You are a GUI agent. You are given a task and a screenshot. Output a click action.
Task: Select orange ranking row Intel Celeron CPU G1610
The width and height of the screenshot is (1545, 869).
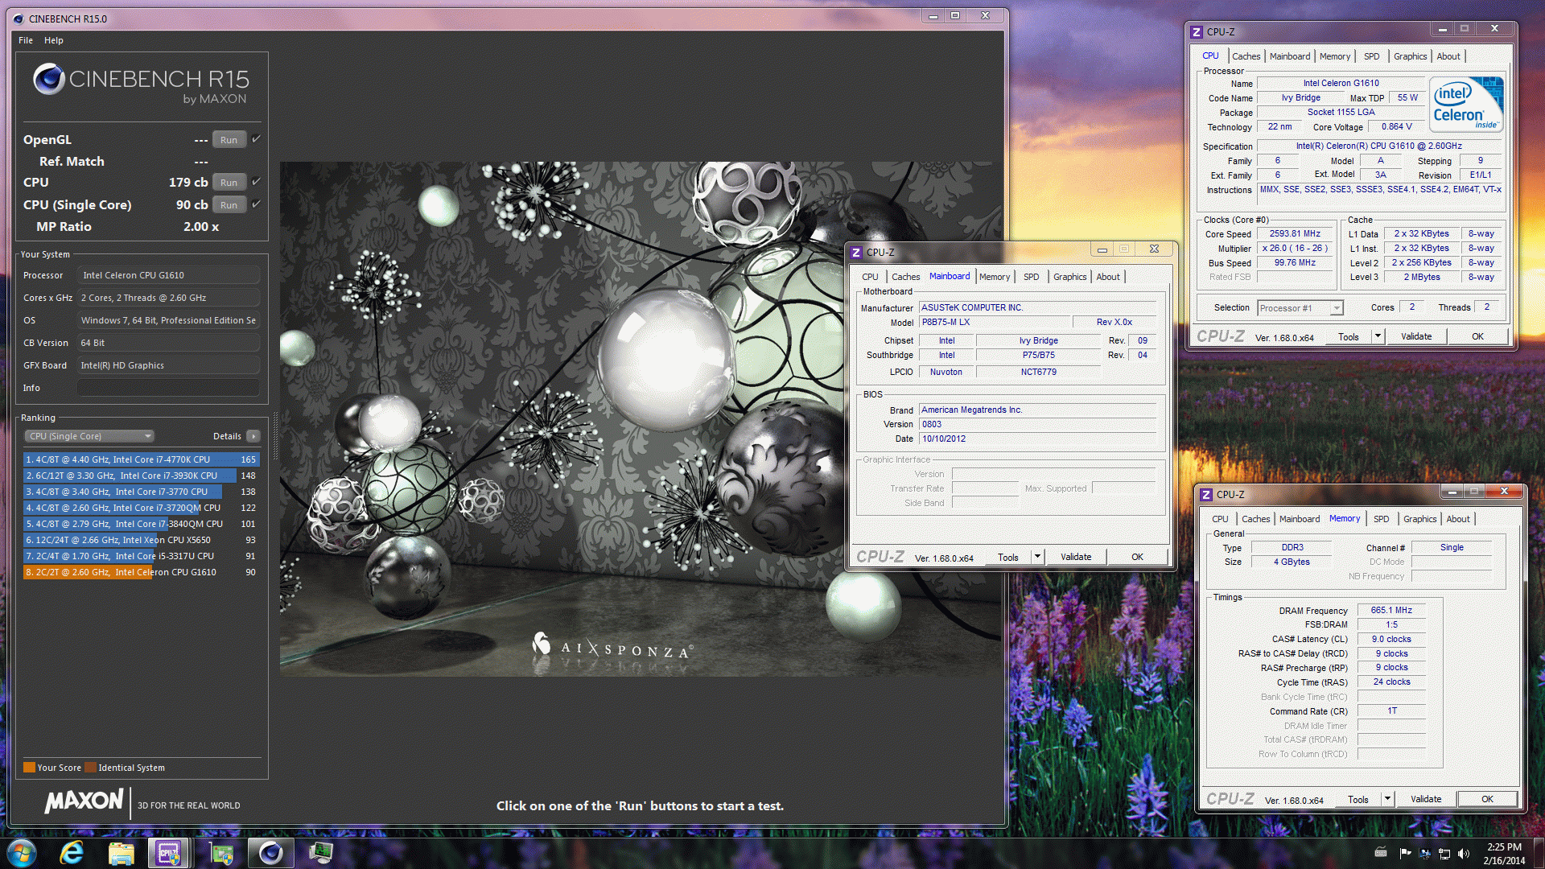[x=141, y=572]
